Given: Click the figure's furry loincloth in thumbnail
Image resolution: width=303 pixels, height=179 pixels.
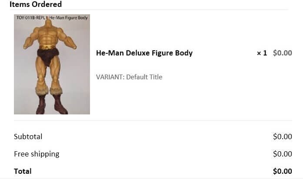Looking at the screenshot, I should coord(48,56).
